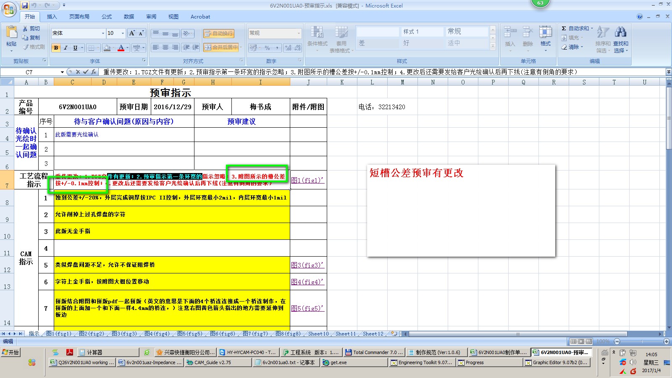Open the font name dropdown (宋体)
Viewport: 672px width, 378px height.
point(103,33)
